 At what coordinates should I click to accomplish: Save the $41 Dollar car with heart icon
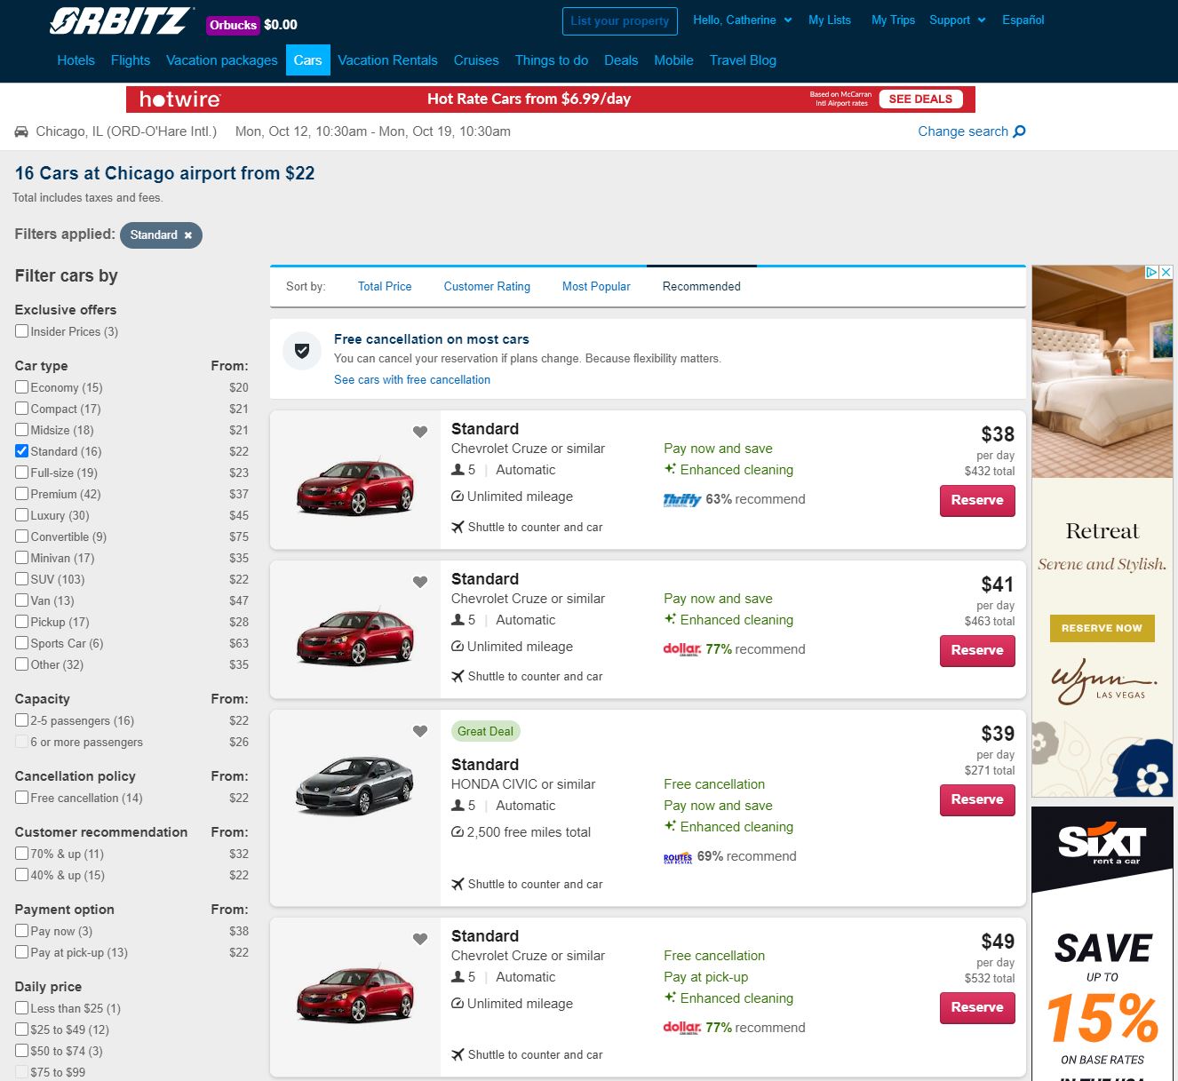(420, 582)
